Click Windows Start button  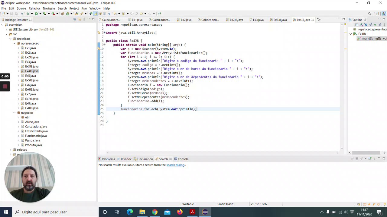coord(6,212)
